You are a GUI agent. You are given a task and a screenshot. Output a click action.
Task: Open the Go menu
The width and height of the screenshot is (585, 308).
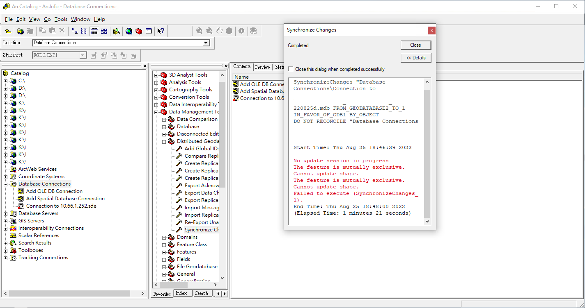47,19
